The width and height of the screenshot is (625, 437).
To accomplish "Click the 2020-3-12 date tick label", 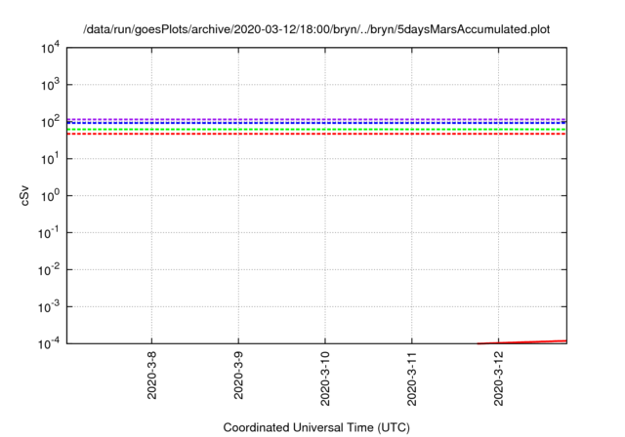I will pos(499,378).
